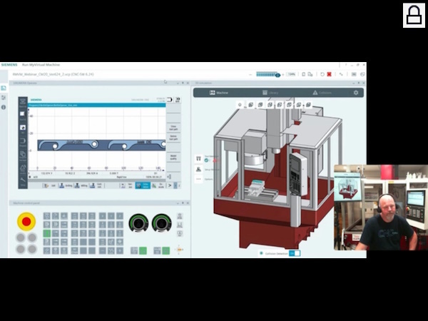Open the setup mounting icon in 3D view

point(198,169)
